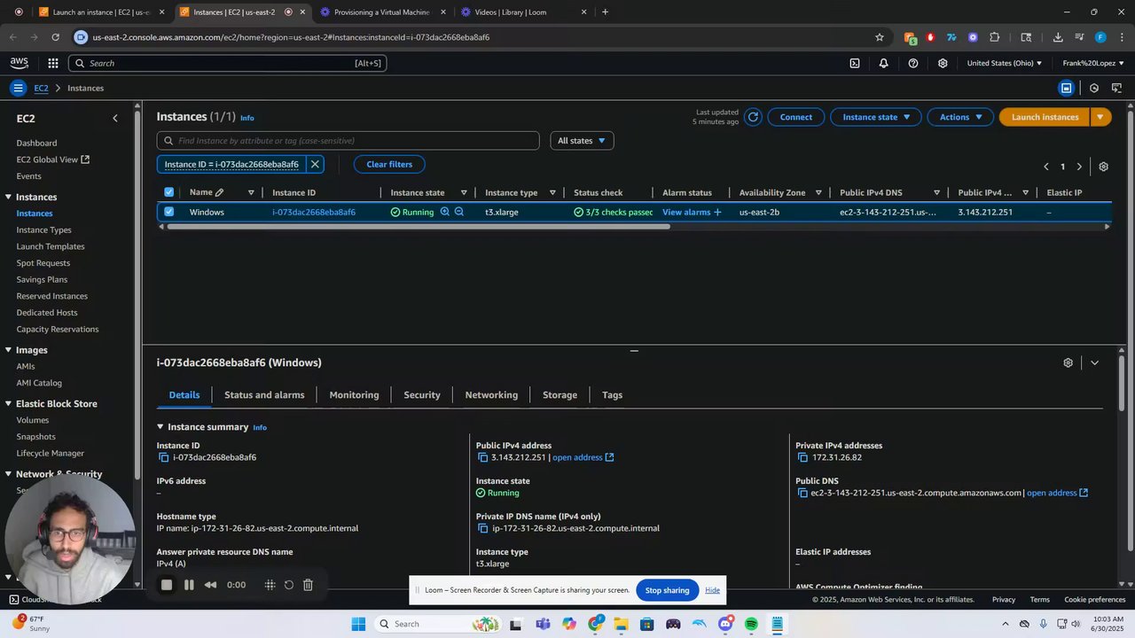Open AWS CloudShell icon in top bar
The width and height of the screenshot is (1135, 638).
[x=855, y=63]
